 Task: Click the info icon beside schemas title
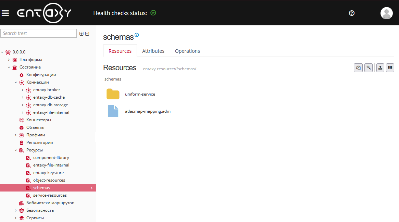click(x=137, y=35)
